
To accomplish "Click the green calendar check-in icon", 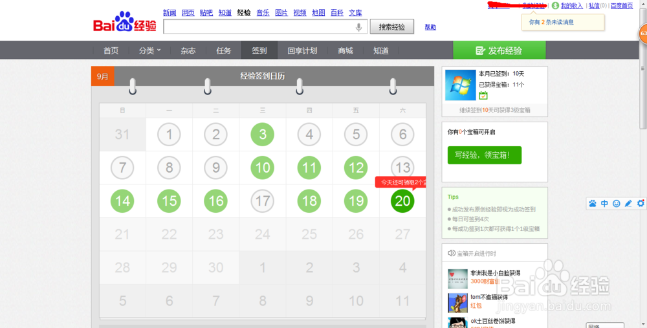I will (483, 96).
